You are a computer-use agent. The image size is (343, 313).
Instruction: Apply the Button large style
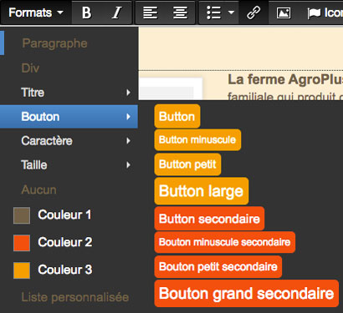(x=202, y=191)
